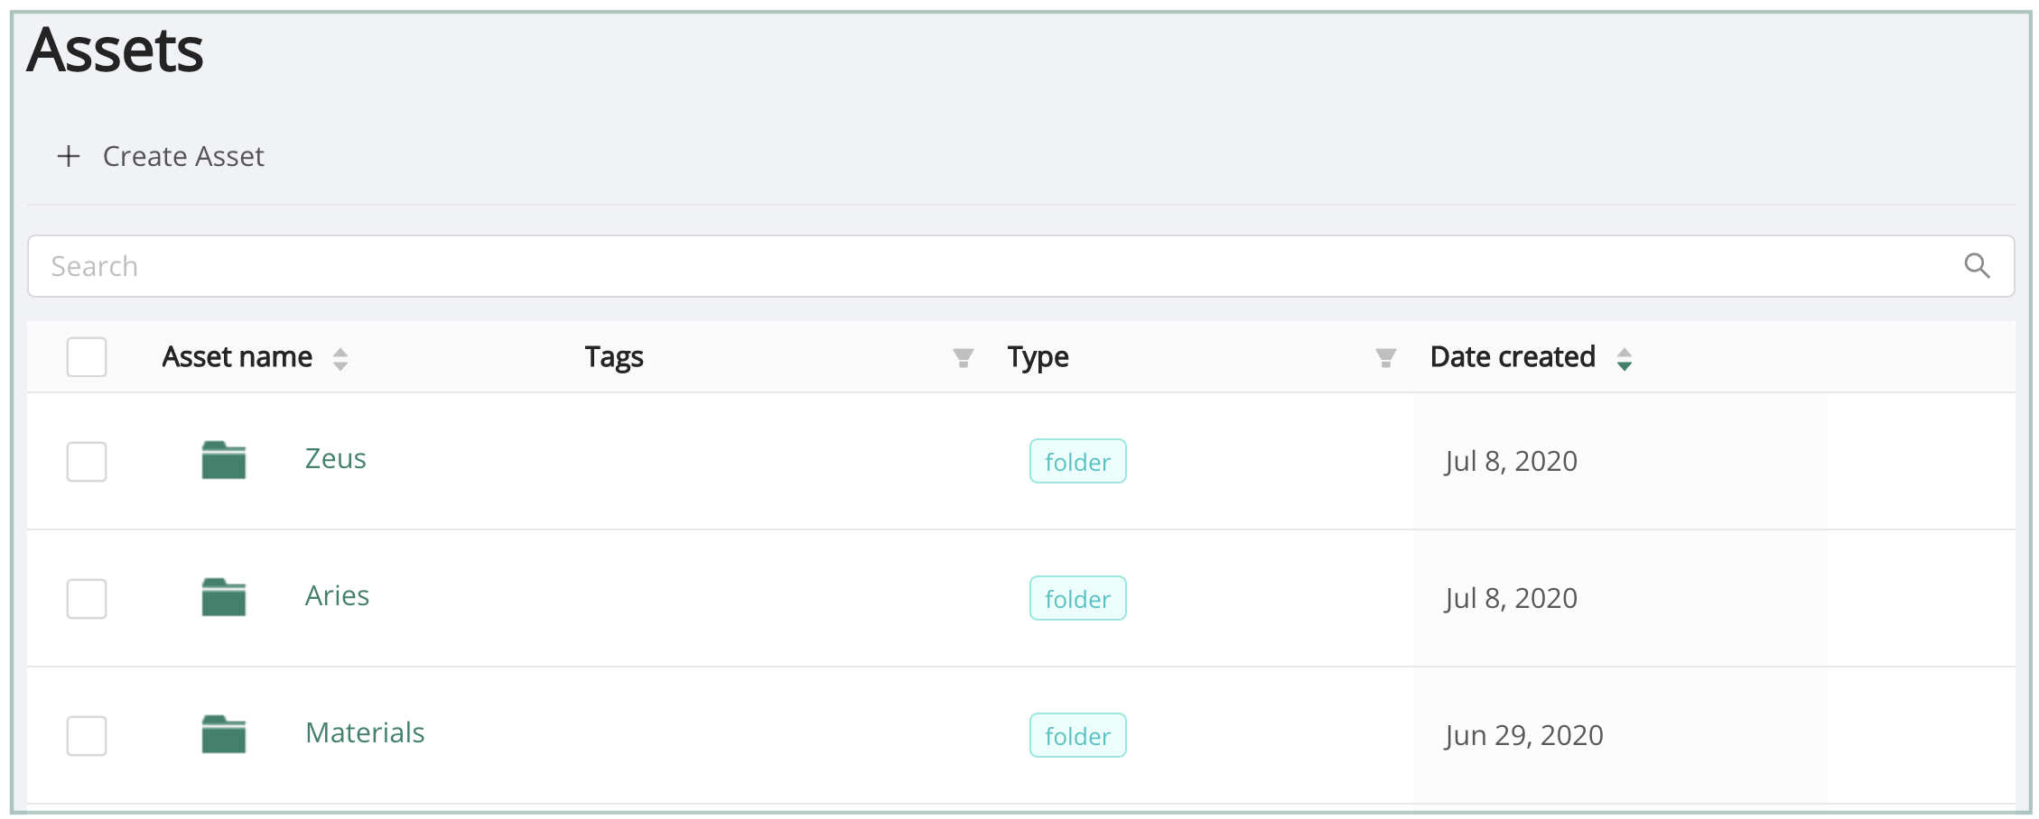Toggle Date created sort arrows
The height and width of the screenshot is (819, 2039).
pyautogui.click(x=1624, y=359)
